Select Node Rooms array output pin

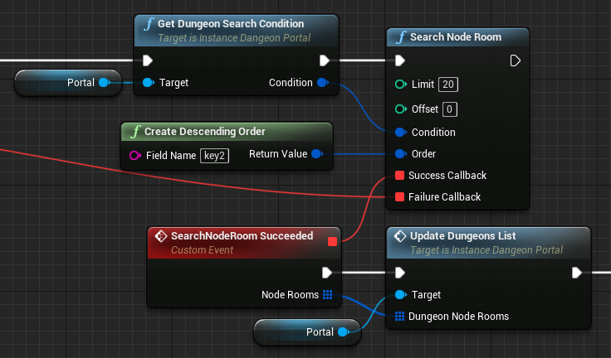coord(327,294)
